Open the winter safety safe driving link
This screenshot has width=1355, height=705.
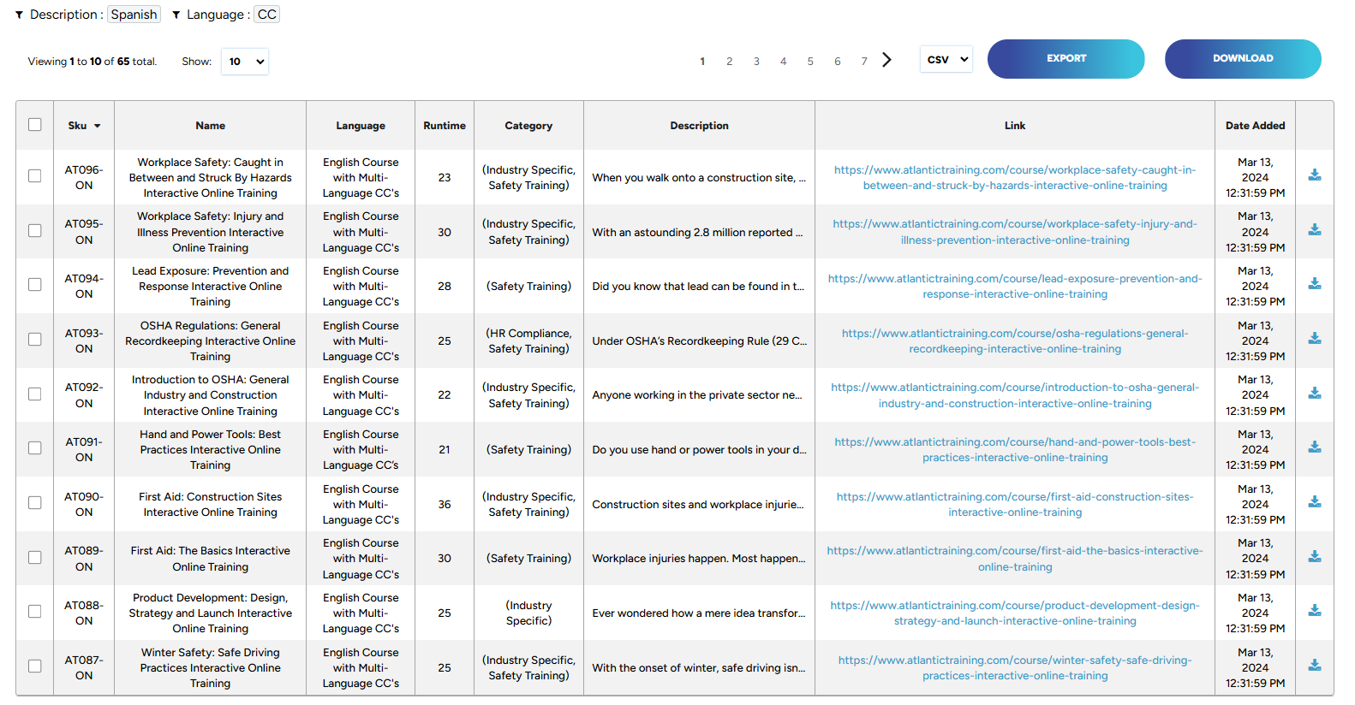click(x=1015, y=668)
